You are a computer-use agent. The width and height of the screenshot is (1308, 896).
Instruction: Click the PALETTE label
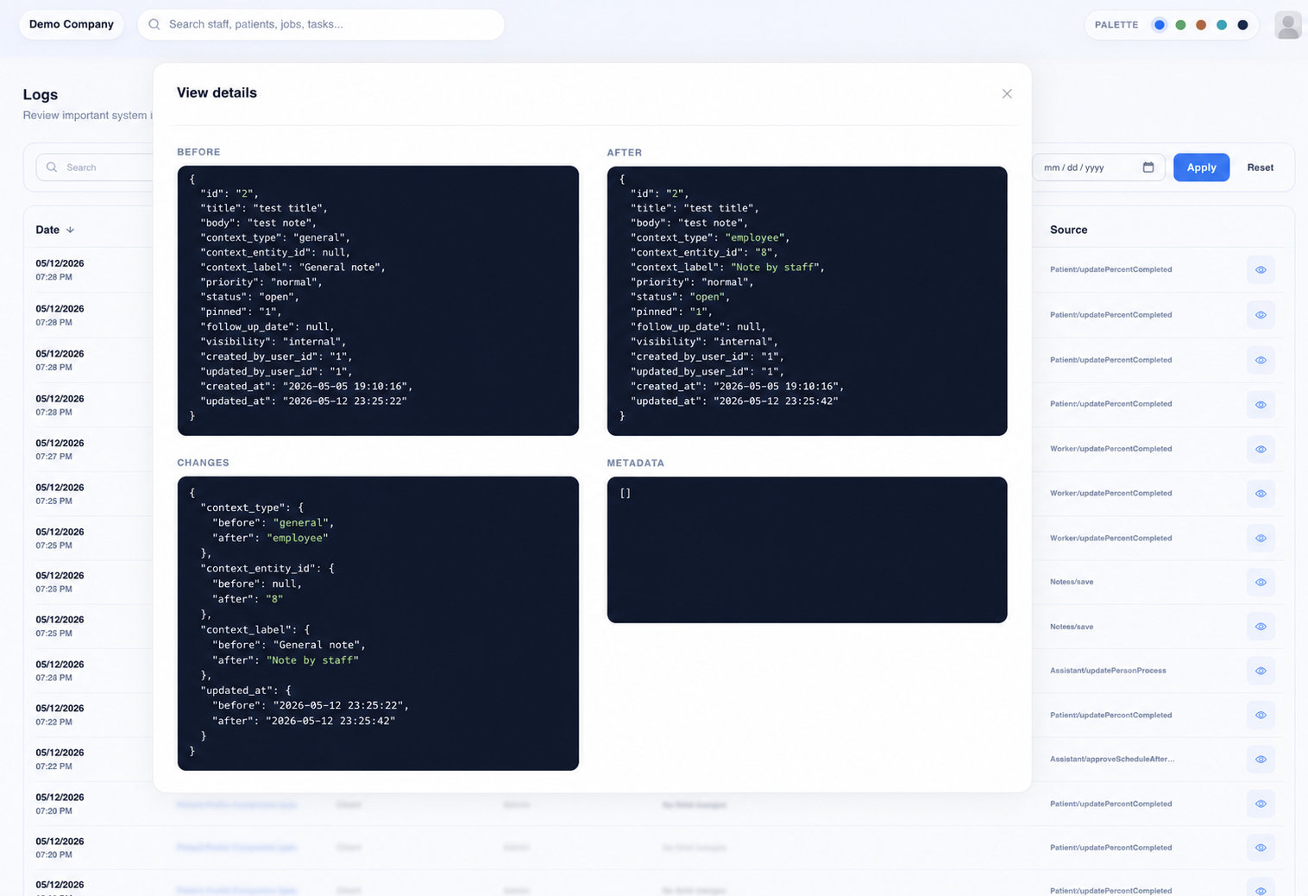coord(1116,25)
